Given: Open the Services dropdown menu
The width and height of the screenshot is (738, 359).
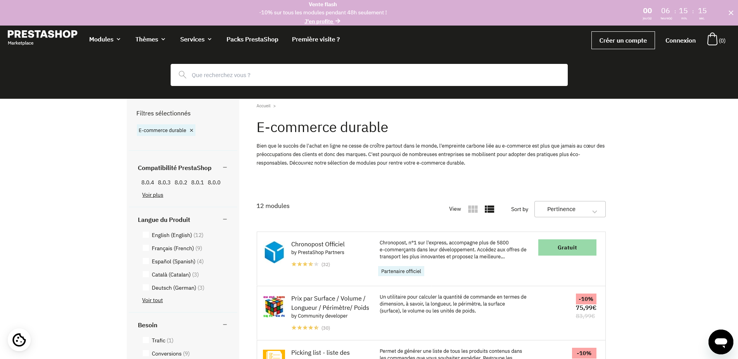Looking at the screenshot, I should tap(196, 40).
